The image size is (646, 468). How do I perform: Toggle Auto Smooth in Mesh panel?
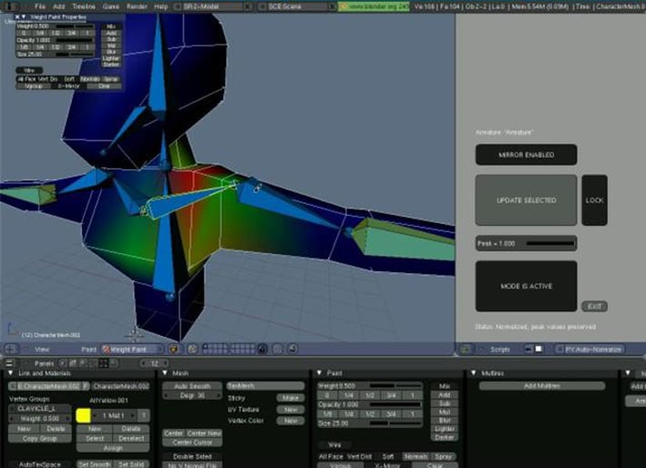(192, 386)
